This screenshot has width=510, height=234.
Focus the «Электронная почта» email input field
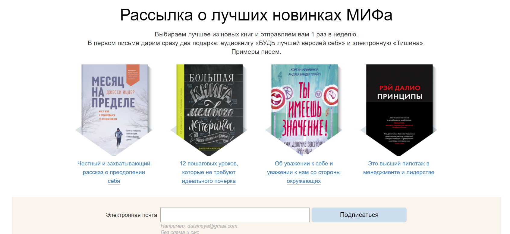point(235,215)
